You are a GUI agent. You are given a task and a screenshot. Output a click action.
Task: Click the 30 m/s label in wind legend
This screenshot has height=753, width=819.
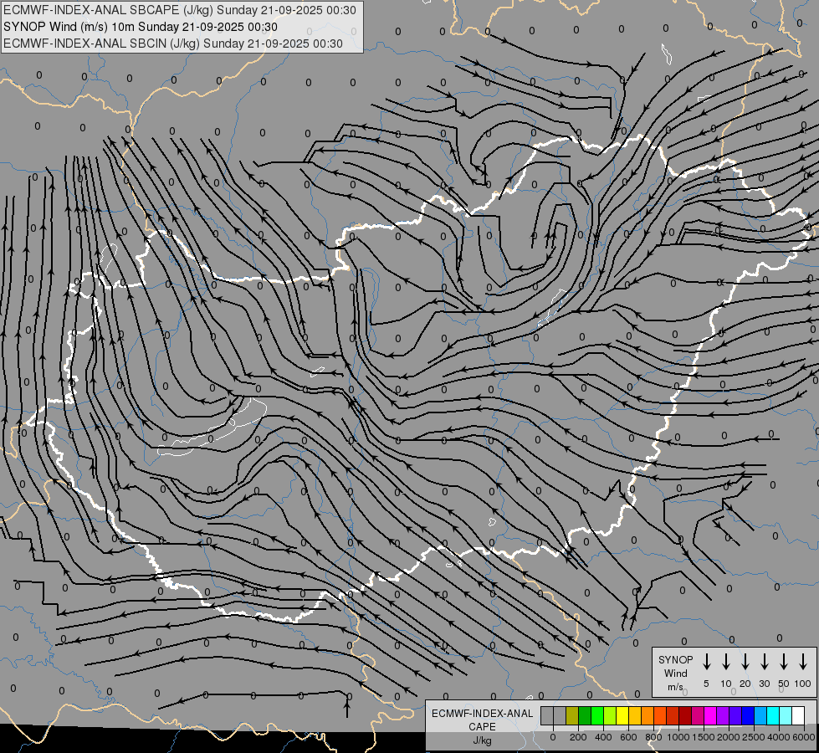(x=764, y=684)
